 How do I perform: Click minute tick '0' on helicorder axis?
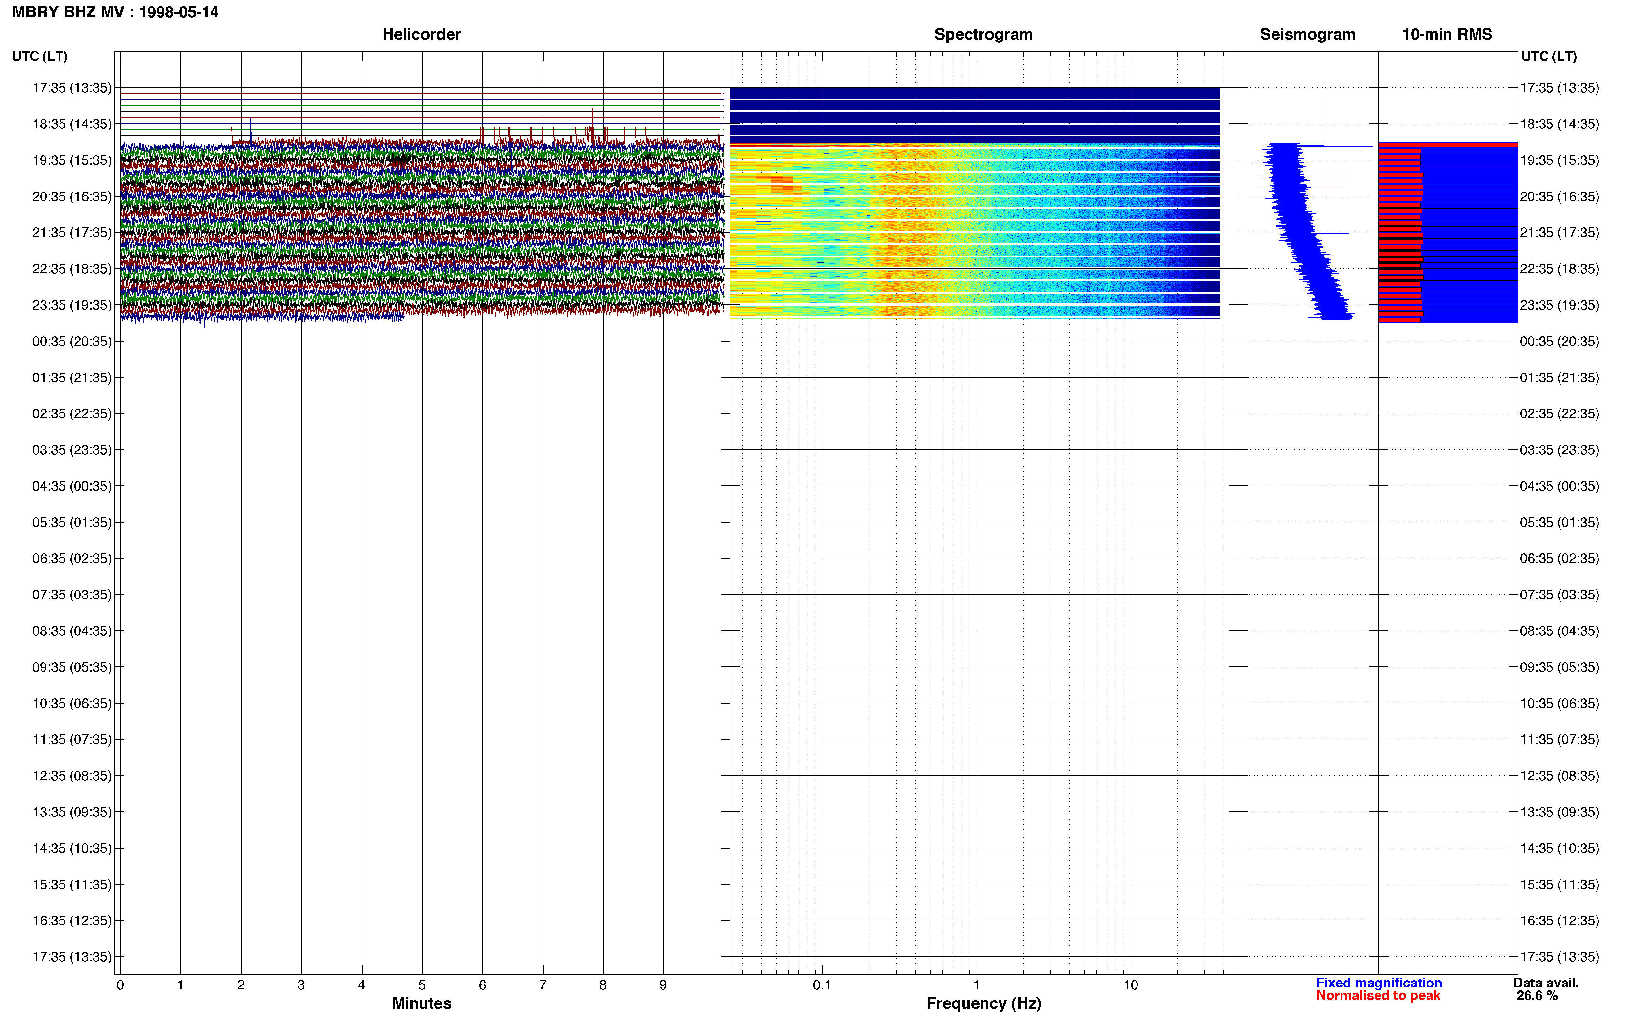click(x=120, y=985)
